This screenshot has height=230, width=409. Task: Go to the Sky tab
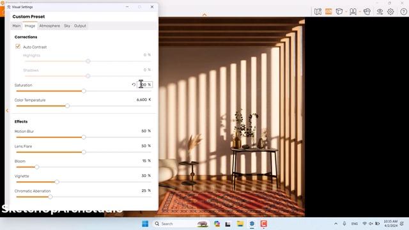click(x=67, y=26)
